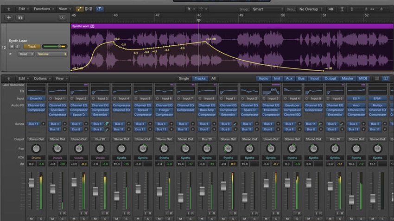This screenshot has width=394, height=221.
Task: Open Stereo Out output on Drum Kit strip
Action: coord(36,139)
